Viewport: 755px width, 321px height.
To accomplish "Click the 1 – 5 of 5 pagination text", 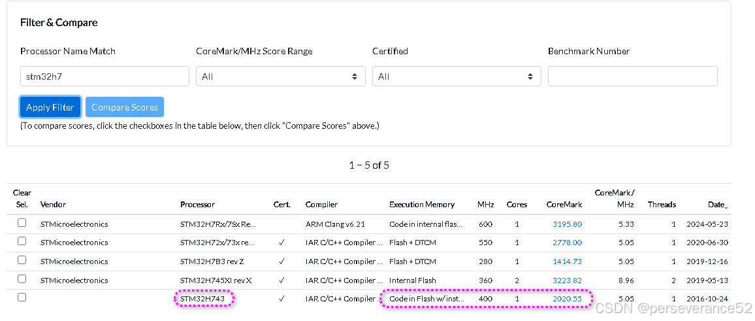I will tap(369, 165).
